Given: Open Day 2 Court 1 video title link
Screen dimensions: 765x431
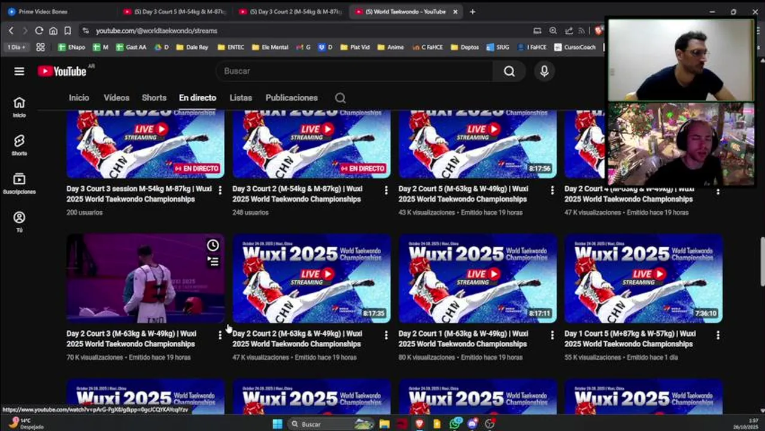Looking at the screenshot, I should click(x=463, y=339).
